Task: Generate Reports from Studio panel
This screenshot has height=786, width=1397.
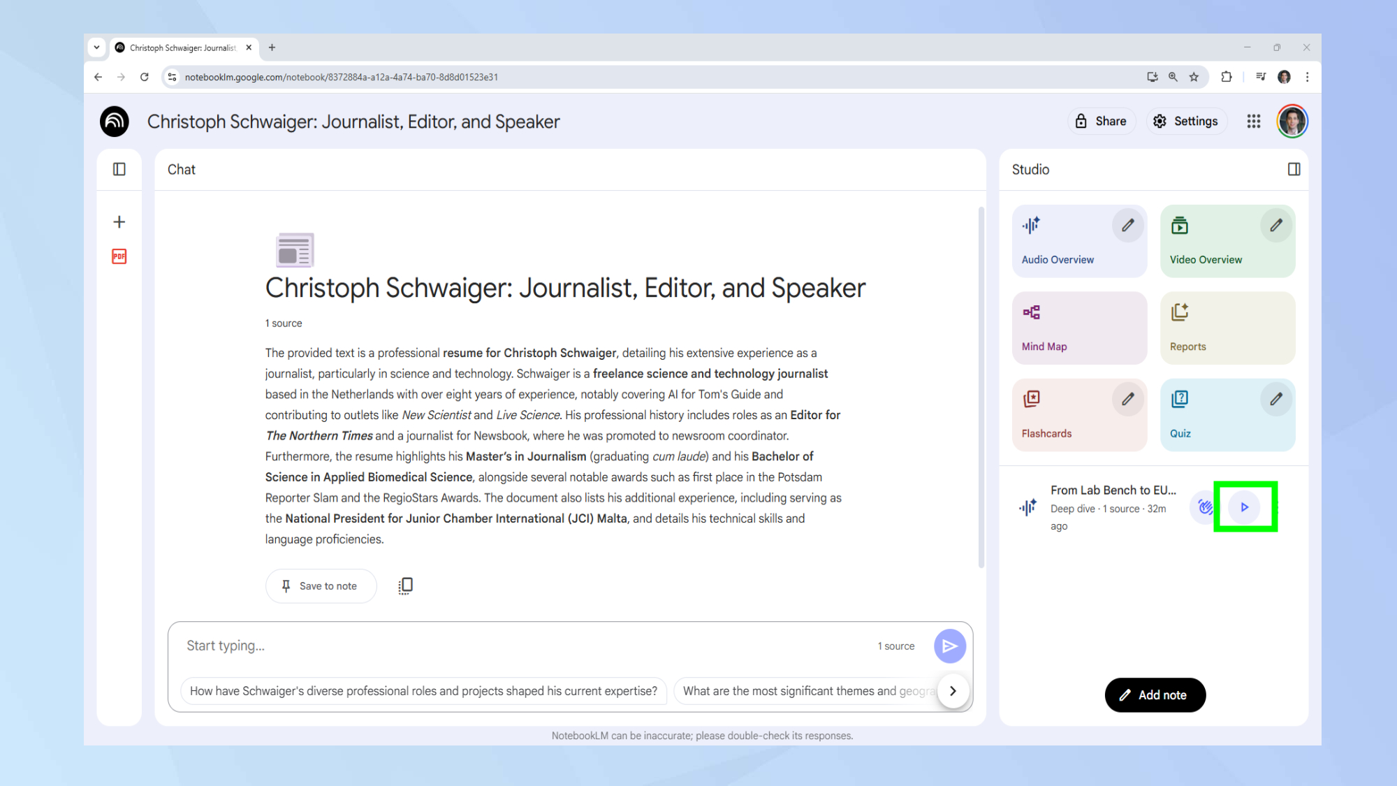Action: [1227, 328]
